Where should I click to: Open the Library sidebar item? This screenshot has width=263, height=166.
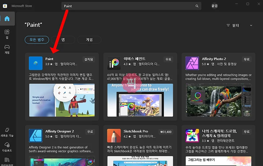tap(7, 161)
